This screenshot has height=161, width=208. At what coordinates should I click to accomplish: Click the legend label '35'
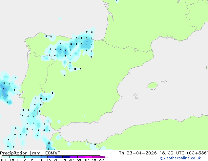click(79, 160)
